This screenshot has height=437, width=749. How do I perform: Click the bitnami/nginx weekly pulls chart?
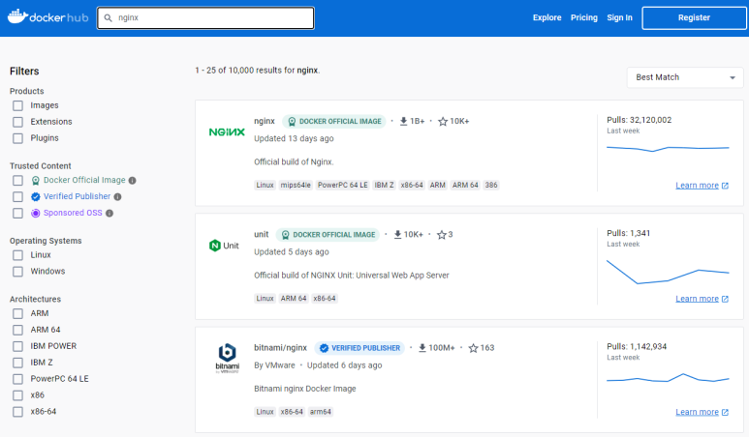coord(668,378)
